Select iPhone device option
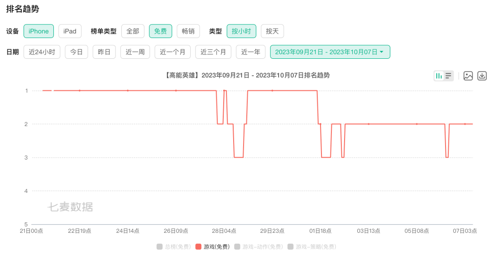The width and height of the screenshot is (489, 254). coord(38,31)
